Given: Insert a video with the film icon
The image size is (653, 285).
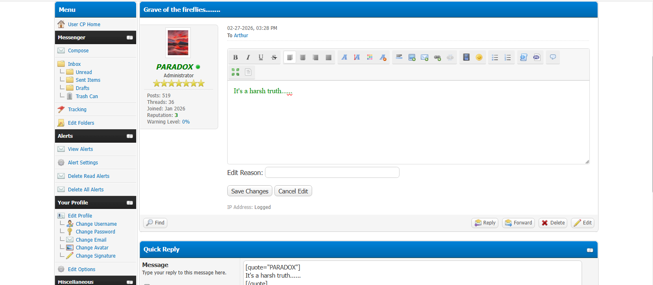Looking at the screenshot, I should coord(466,58).
